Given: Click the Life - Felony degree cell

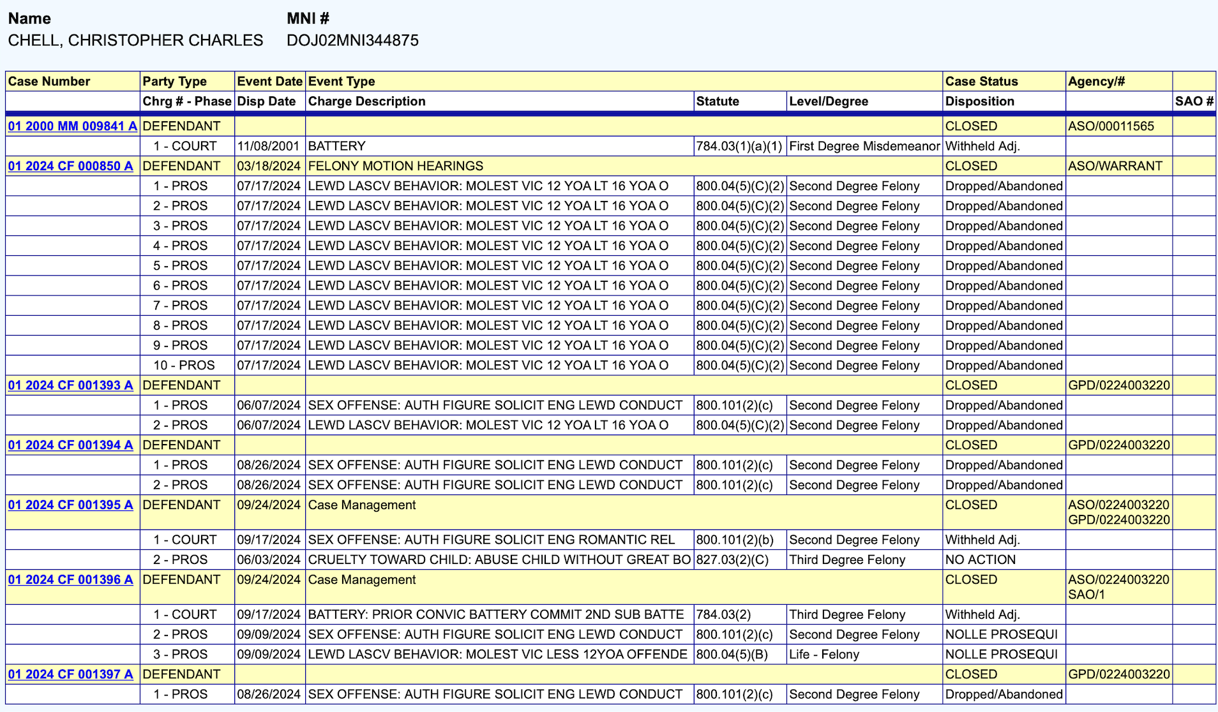Looking at the screenshot, I should point(824,654).
